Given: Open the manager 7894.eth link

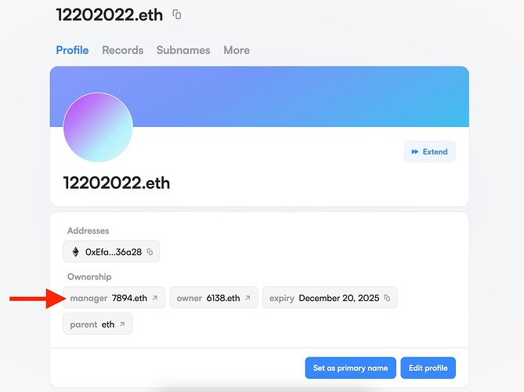Looking at the screenshot, I should [114, 297].
